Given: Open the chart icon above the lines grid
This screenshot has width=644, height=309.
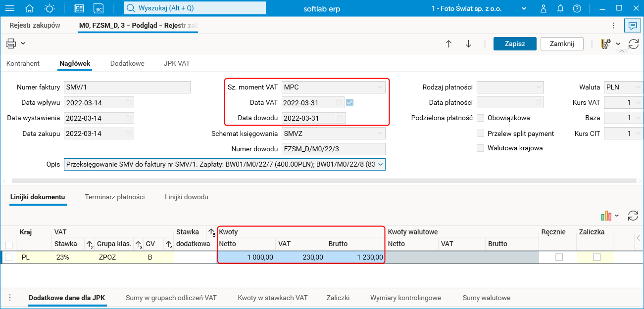Looking at the screenshot, I should point(606,216).
